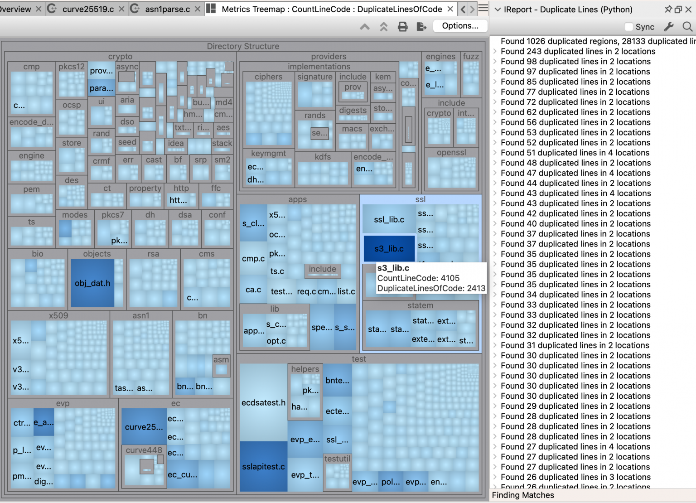Select the sslapitest.c treemap block

coord(263,466)
